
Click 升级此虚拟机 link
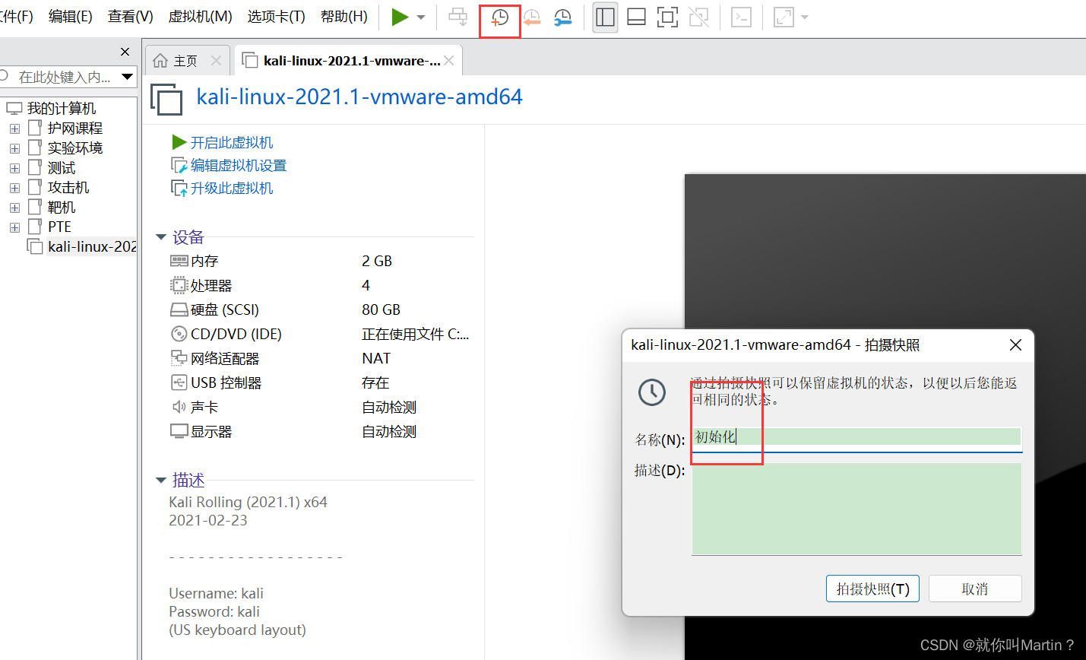231,188
